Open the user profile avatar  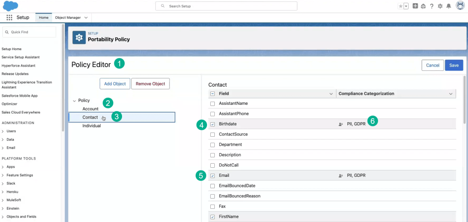click(460, 6)
